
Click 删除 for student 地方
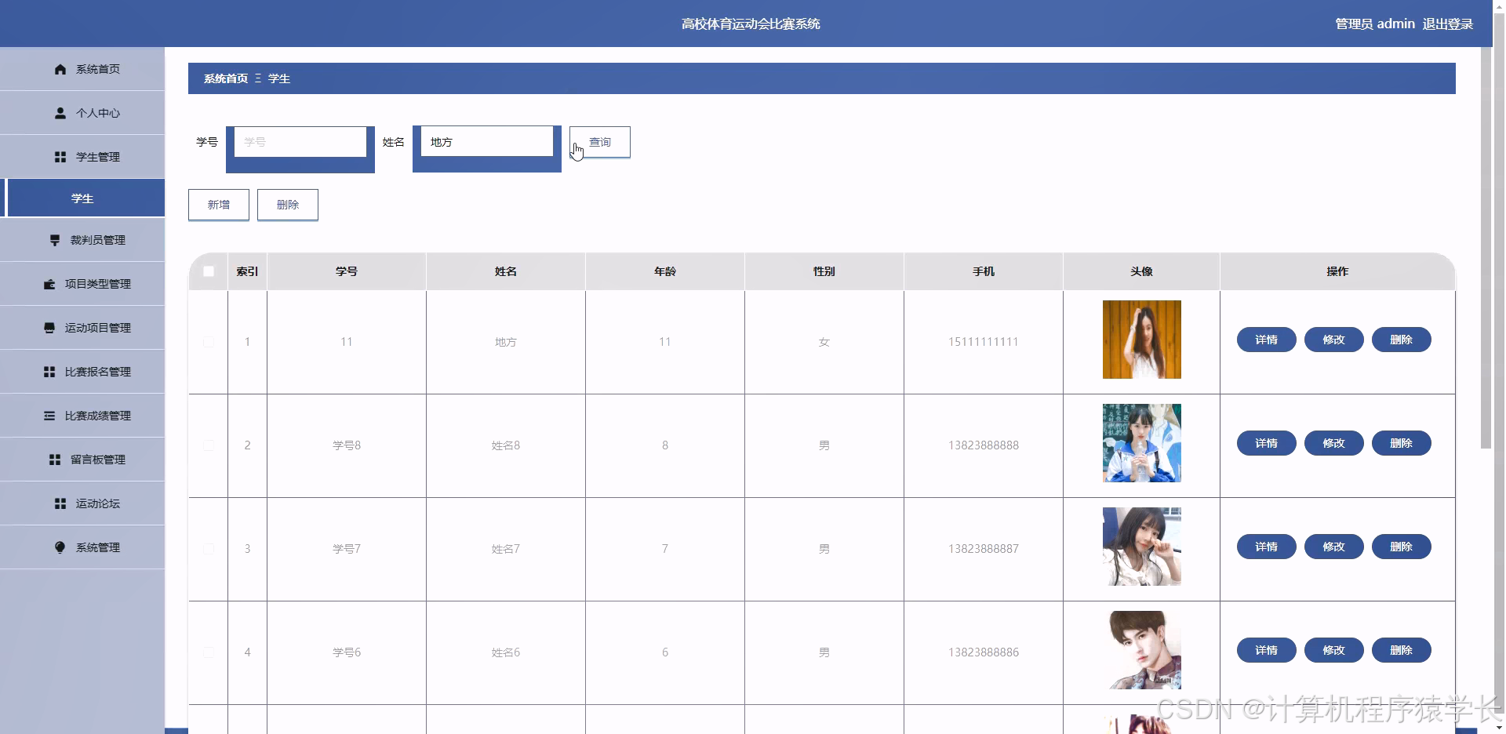tap(1402, 340)
